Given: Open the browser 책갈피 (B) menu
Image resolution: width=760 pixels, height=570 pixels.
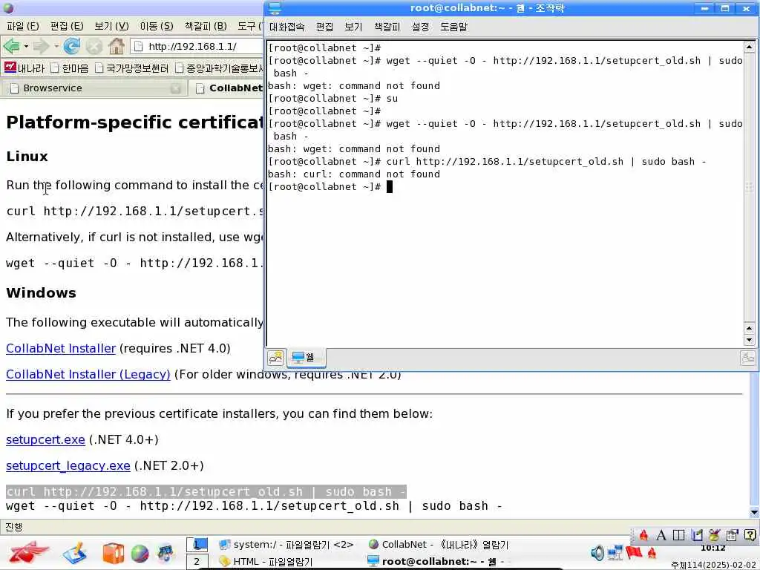Looking at the screenshot, I should coord(206,26).
